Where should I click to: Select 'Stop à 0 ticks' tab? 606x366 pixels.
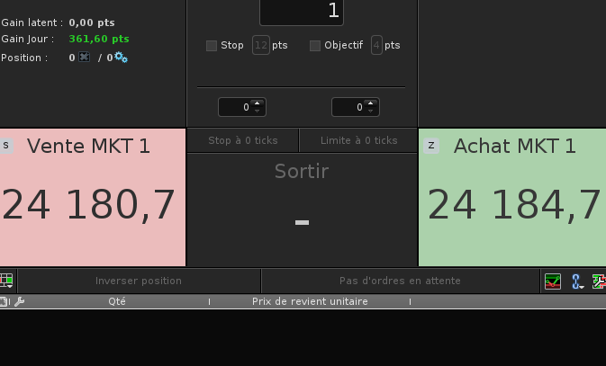pyautogui.click(x=242, y=140)
